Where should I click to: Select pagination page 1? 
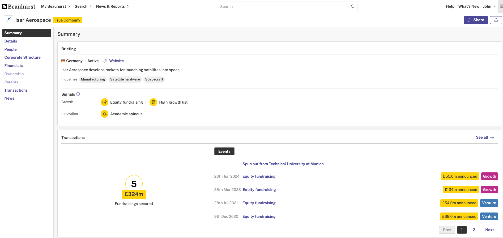[x=462, y=230]
